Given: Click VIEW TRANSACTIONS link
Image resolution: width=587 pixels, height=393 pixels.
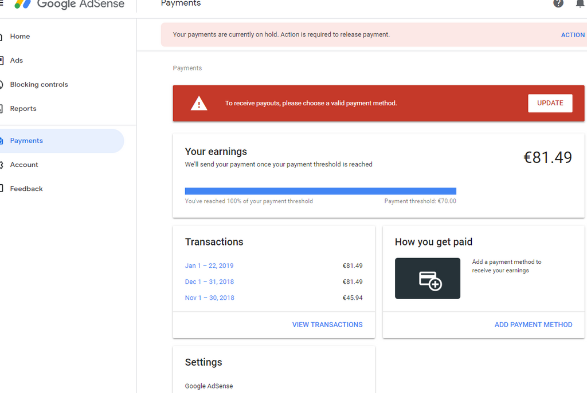Looking at the screenshot, I should pos(327,325).
